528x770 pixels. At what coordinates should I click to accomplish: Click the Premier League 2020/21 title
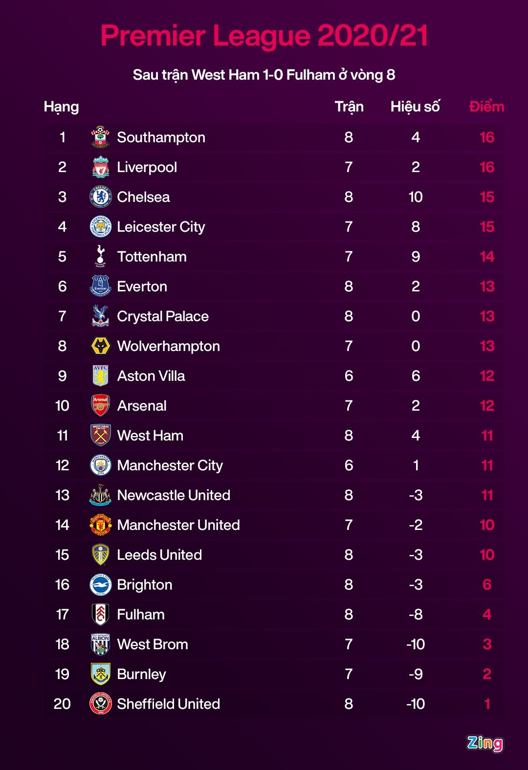pyautogui.click(x=264, y=36)
